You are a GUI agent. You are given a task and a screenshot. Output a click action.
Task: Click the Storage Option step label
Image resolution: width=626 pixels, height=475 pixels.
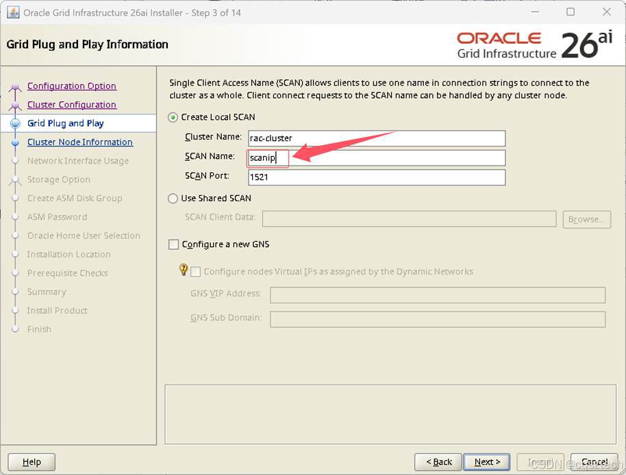(x=59, y=179)
